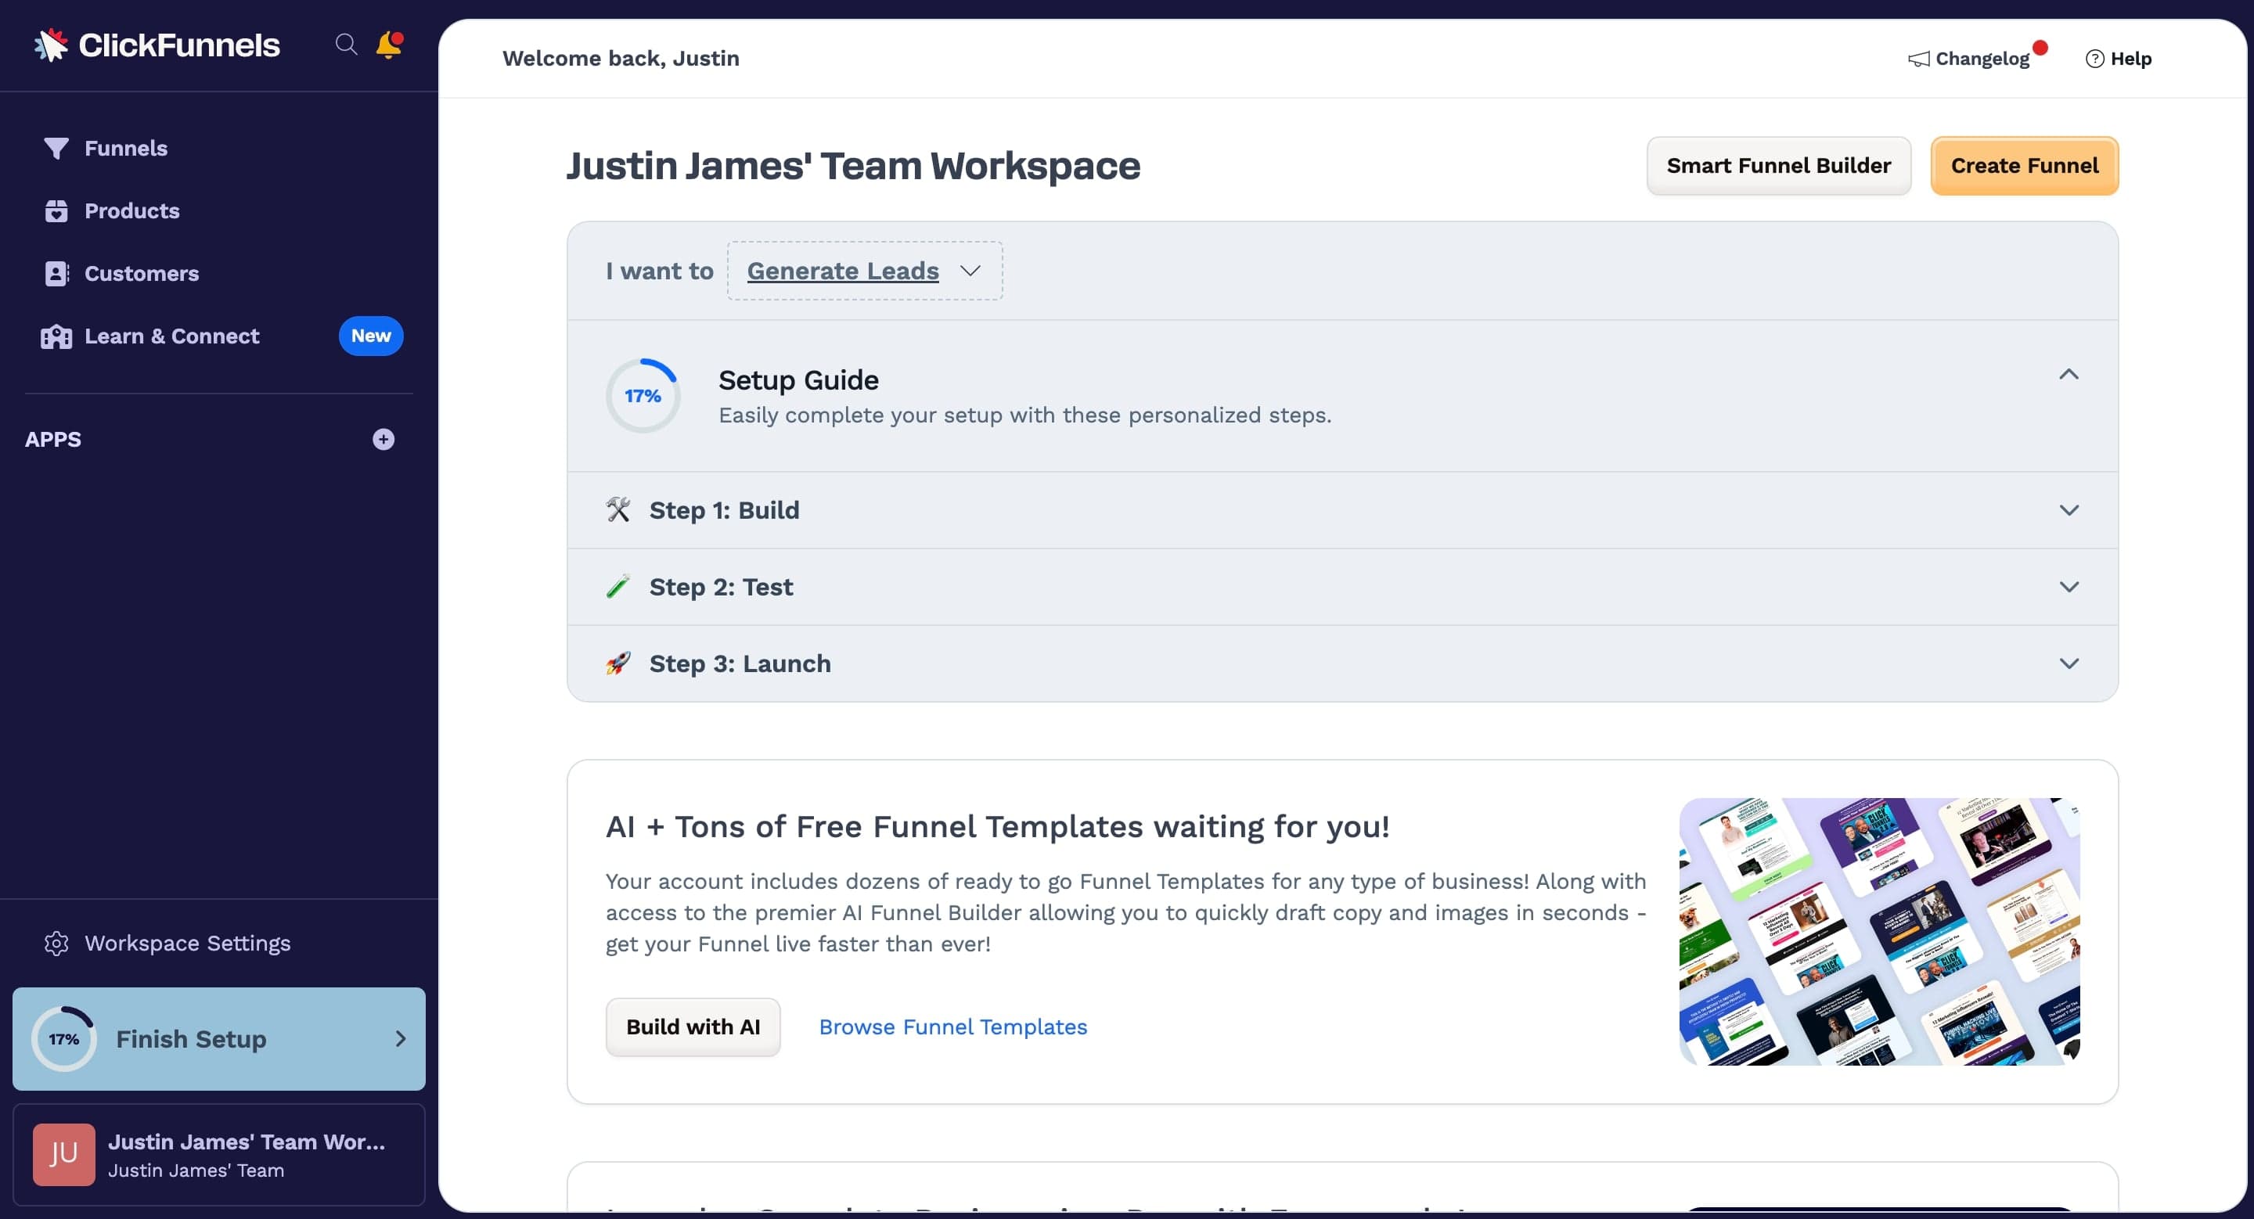
Task: Open the Funnels menu item
Action: pos(125,149)
